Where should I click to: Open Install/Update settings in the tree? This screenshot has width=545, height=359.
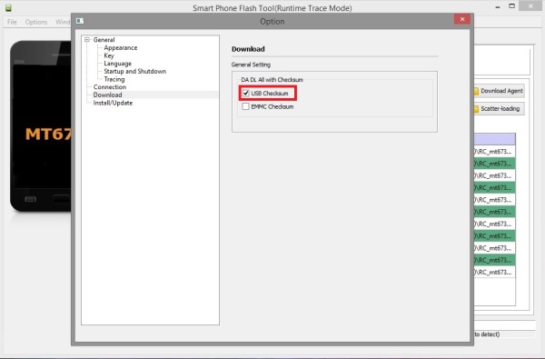pyautogui.click(x=113, y=103)
